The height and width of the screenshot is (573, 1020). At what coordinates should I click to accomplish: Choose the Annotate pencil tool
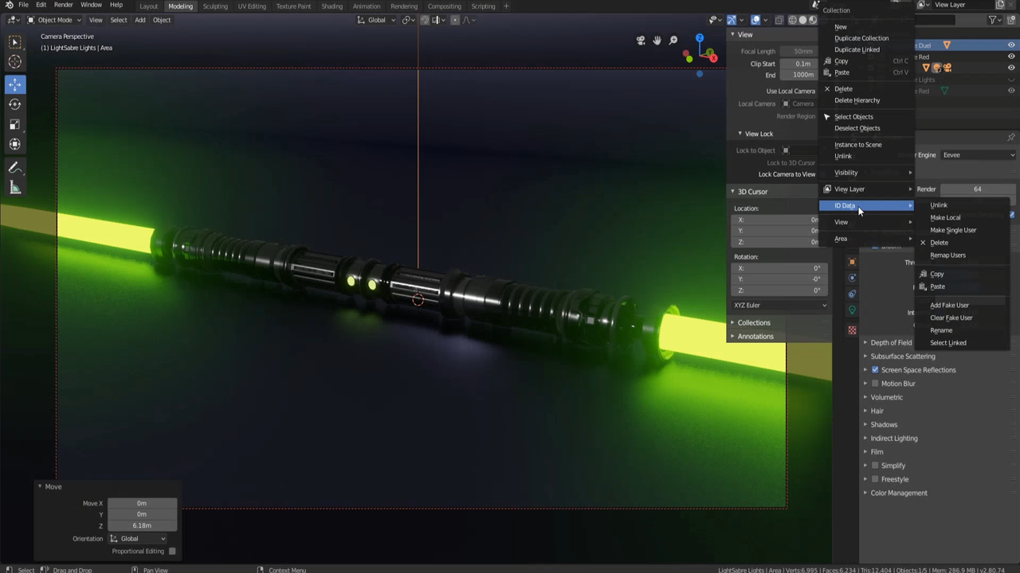14,168
